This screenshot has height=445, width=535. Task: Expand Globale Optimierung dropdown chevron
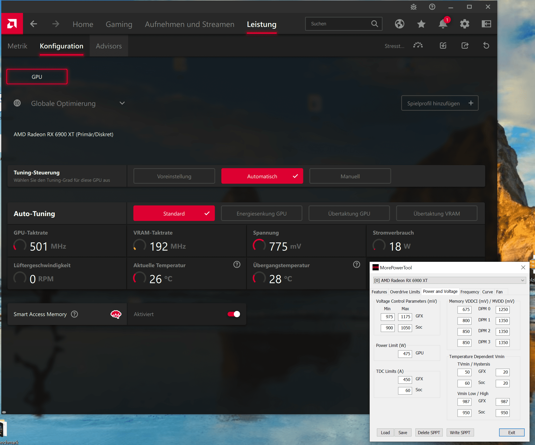click(122, 103)
